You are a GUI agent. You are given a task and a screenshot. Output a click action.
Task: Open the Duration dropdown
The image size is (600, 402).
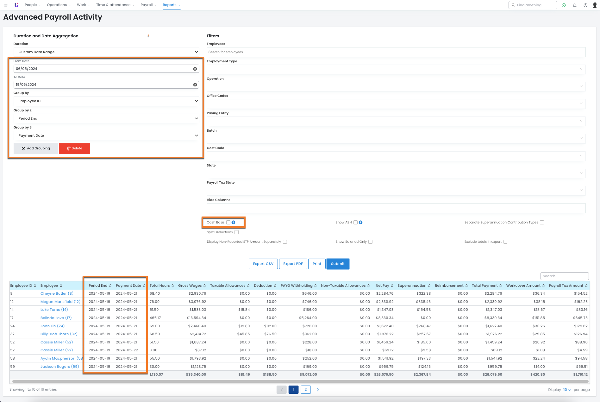(106, 52)
